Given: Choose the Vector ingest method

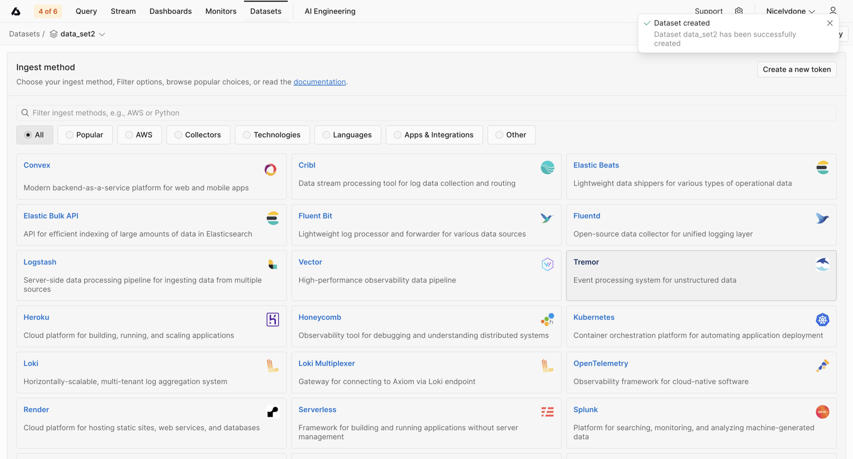Looking at the screenshot, I should [x=426, y=276].
